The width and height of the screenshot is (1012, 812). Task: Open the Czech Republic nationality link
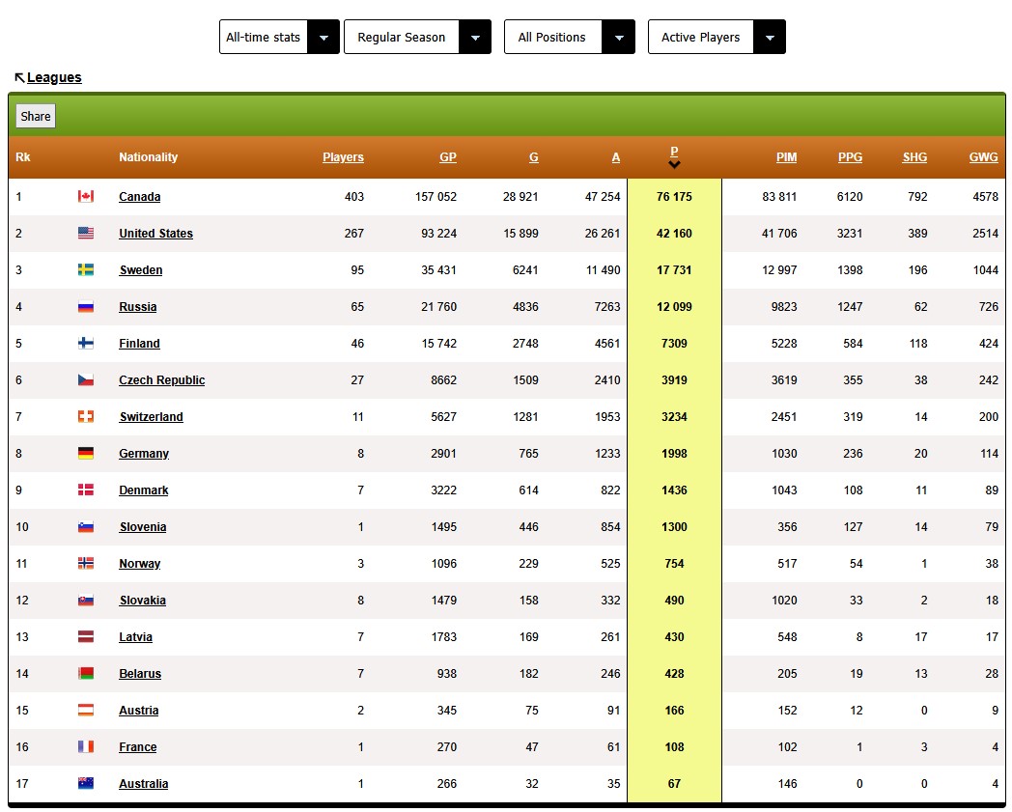(x=161, y=380)
